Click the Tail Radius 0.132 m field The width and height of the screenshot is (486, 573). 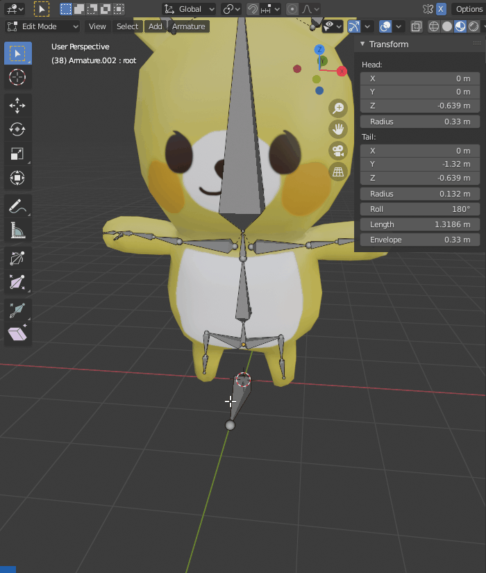coord(420,194)
